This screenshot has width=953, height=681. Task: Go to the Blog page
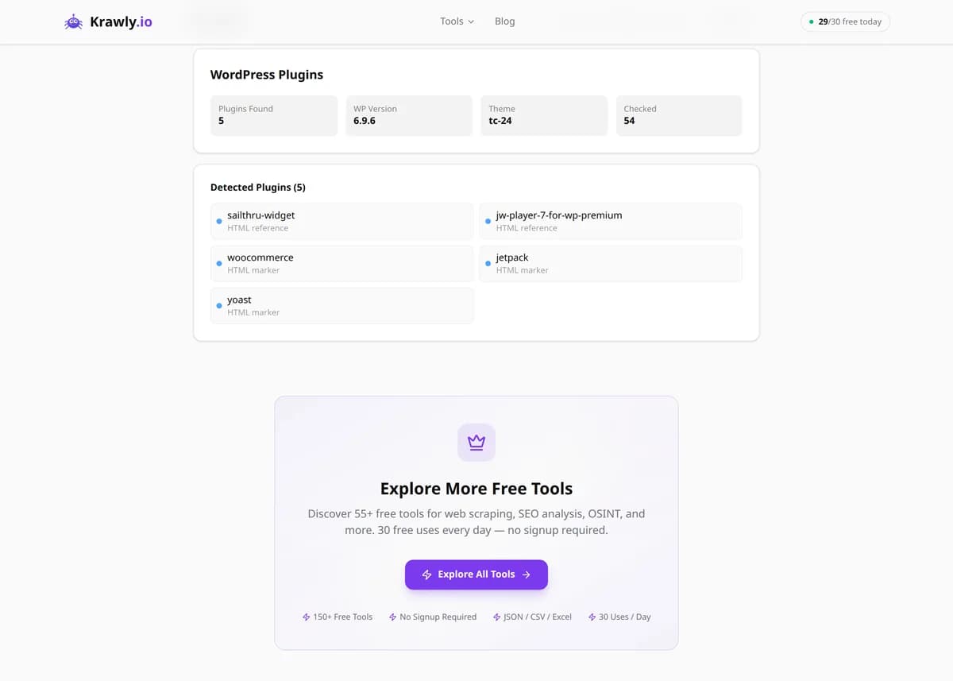504,21
